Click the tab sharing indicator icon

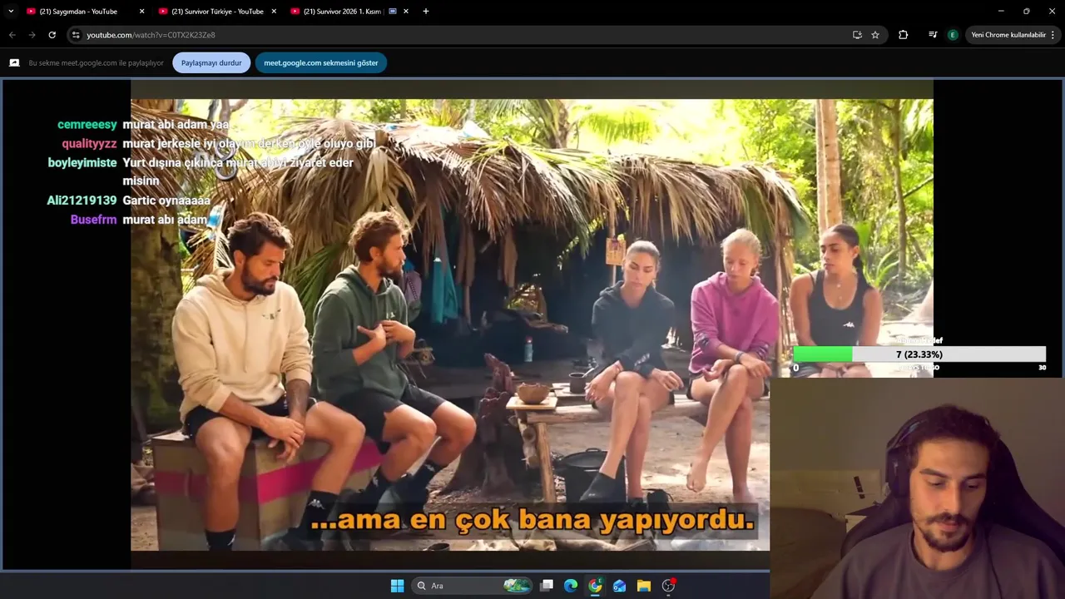coord(14,63)
